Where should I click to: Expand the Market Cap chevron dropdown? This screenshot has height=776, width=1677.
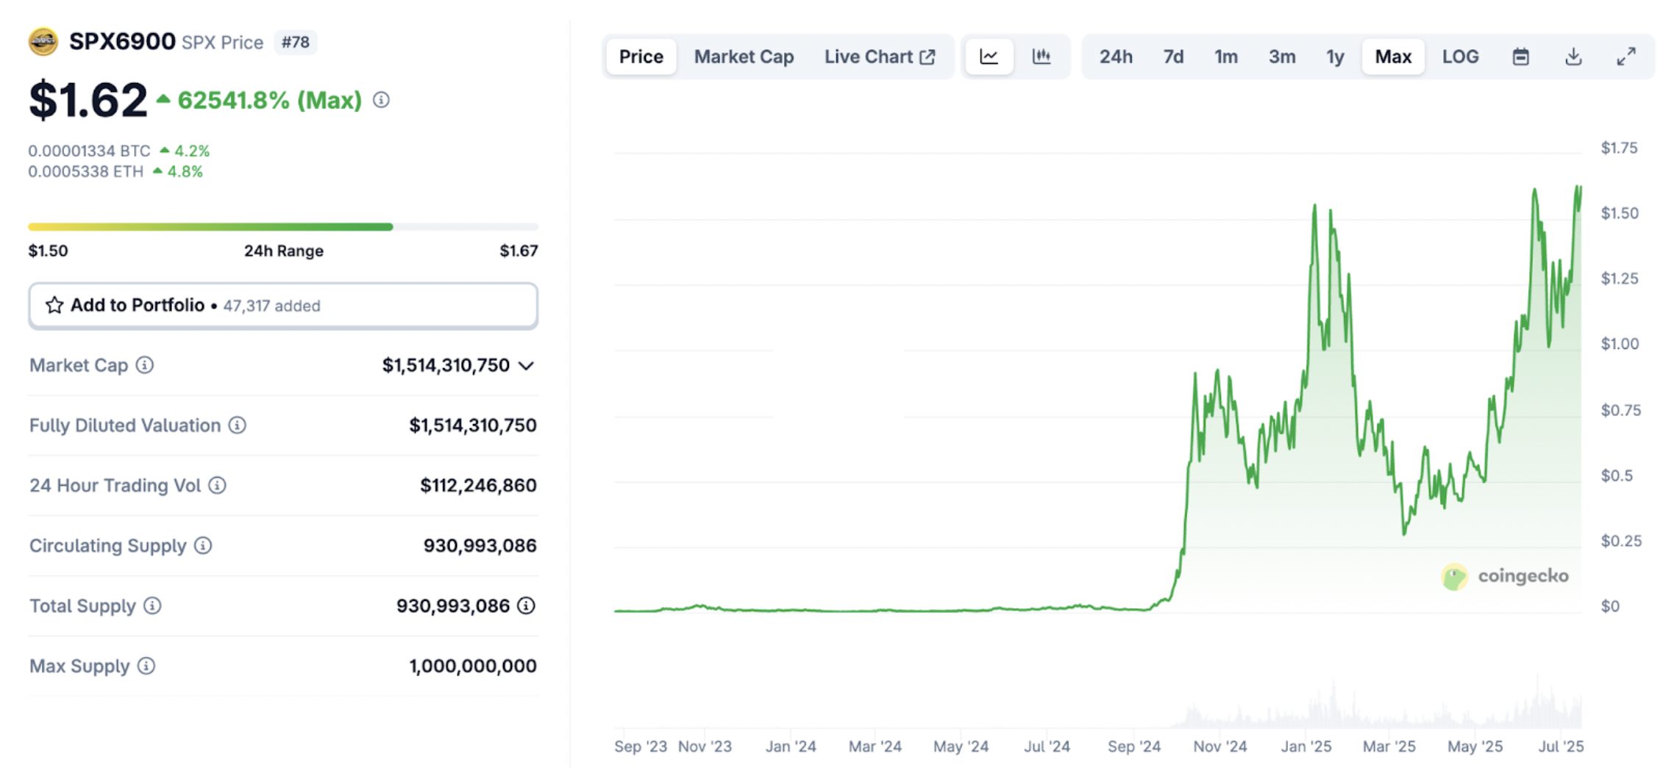click(526, 365)
